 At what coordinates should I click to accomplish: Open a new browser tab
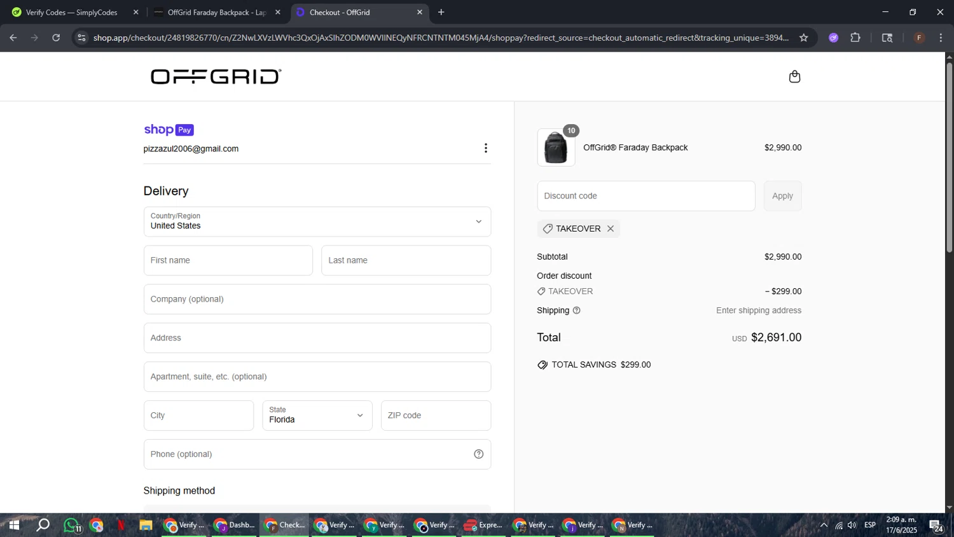coord(441,12)
